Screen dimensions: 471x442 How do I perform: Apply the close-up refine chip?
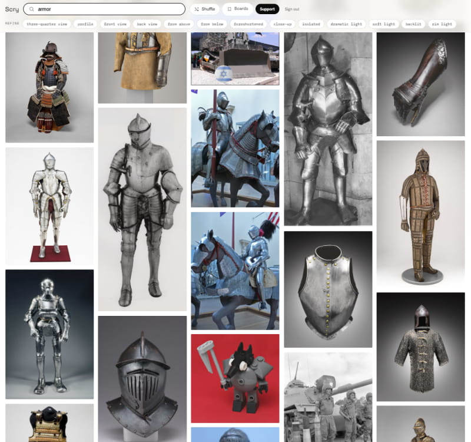(283, 24)
